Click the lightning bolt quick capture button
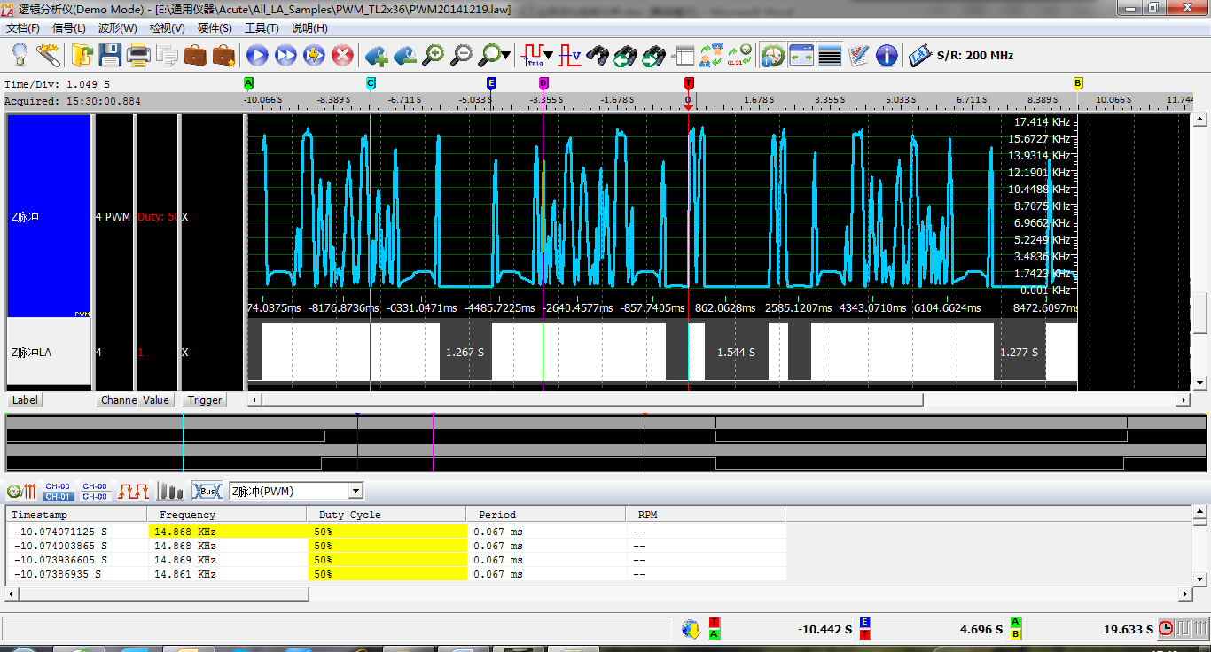The image size is (1211, 652). click(314, 56)
